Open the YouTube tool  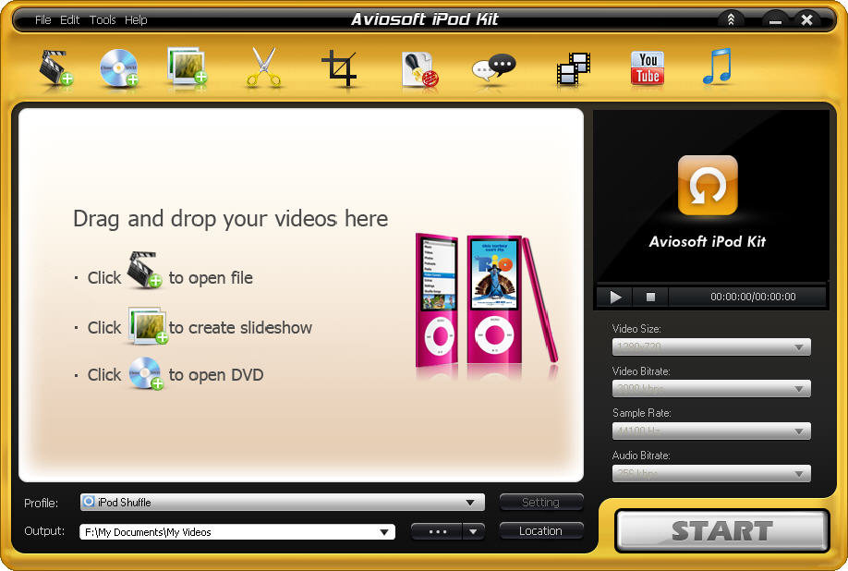[x=648, y=68]
